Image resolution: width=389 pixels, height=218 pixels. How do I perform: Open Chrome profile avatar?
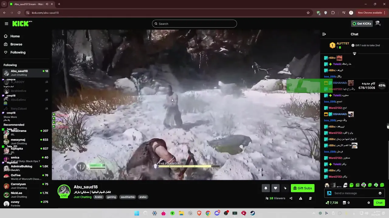[351, 13]
